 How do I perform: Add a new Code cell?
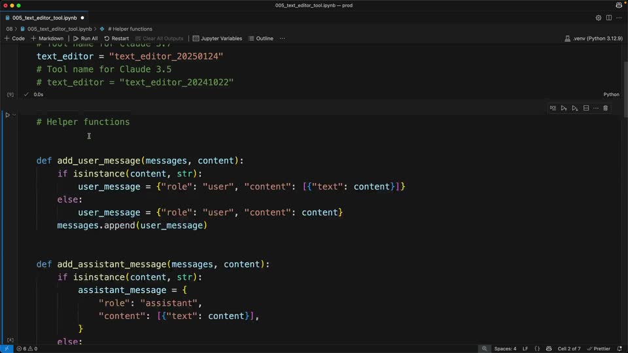tap(14, 39)
